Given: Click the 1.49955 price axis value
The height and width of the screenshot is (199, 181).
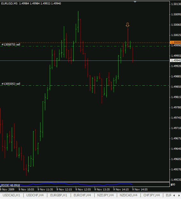Looking at the screenshot, I should [x=176, y=56].
